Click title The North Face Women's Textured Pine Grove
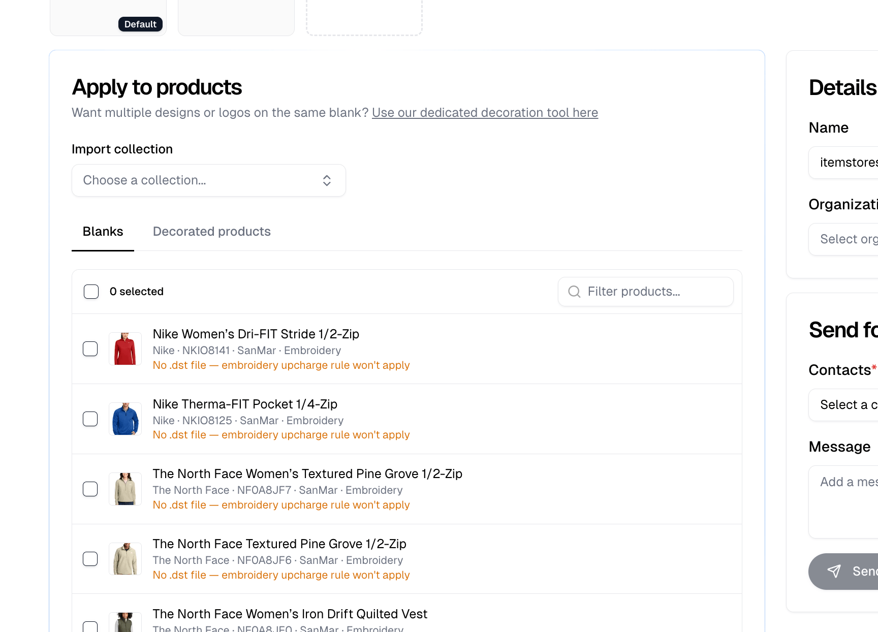Image resolution: width=878 pixels, height=632 pixels. coord(307,473)
